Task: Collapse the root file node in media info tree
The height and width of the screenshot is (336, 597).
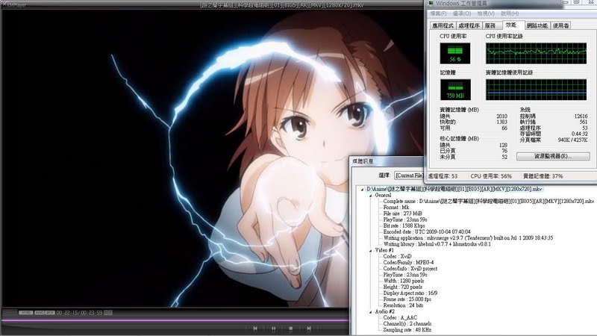Action: tap(362, 190)
